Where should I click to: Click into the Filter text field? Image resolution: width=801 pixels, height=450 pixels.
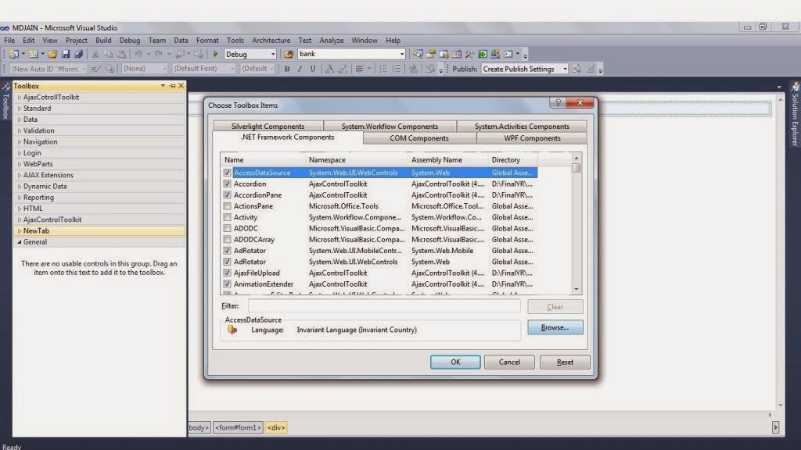pos(384,306)
